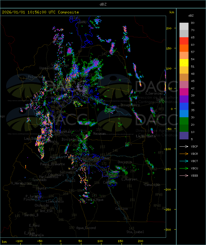Click the 'Uspallata' place label
The image size is (206, 245).
click(x=47, y=68)
